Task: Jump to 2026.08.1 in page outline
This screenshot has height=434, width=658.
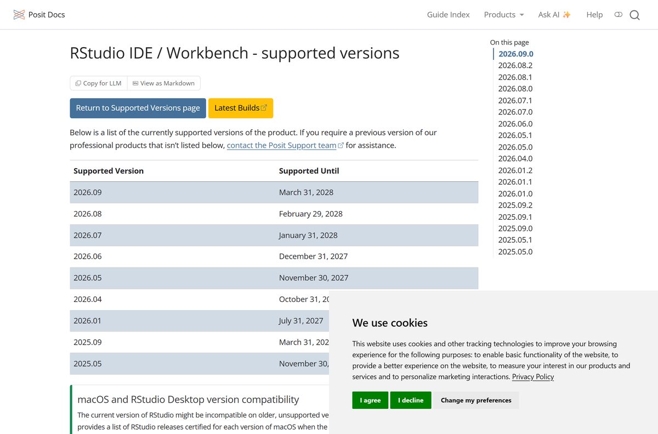Action: [x=515, y=77]
